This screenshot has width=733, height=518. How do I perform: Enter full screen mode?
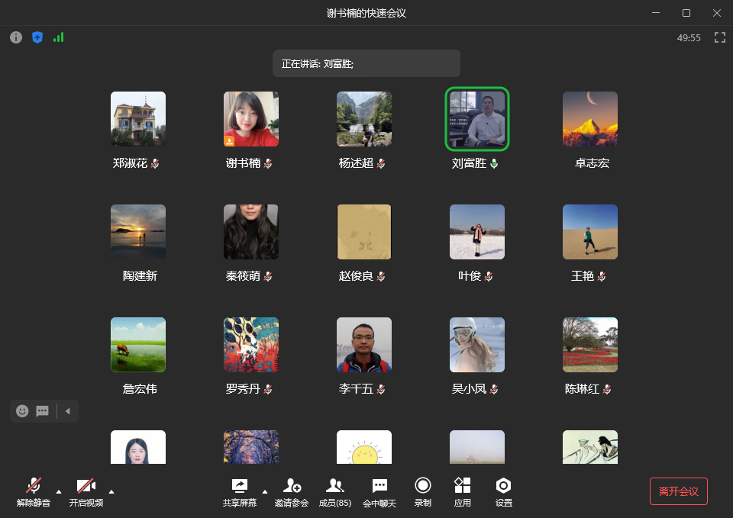(x=720, y=37)
